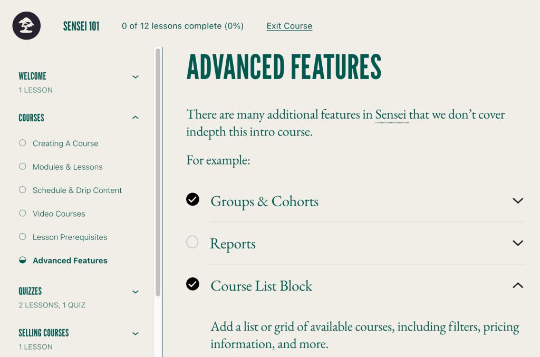Click the sidebar vertical scrollbar
The image size is (540, 357).
point(158,172)
